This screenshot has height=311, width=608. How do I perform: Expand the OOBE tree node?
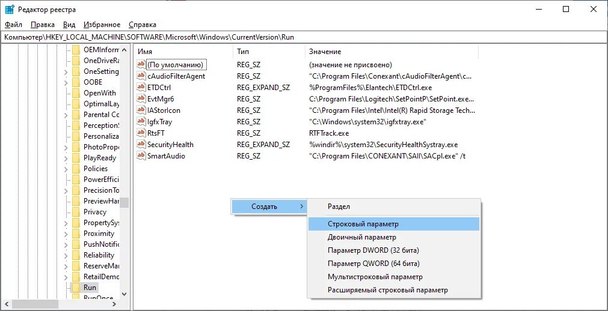pyautogui.click(x=66, y=82)
